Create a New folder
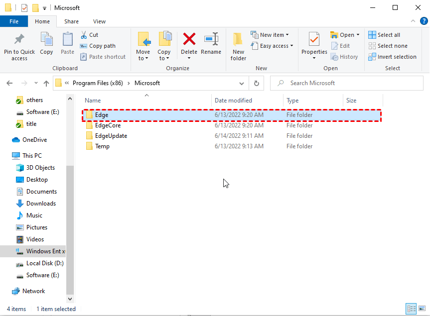This screenshot has height=316, width=430. pyautogui.click(x=238, y=47)
